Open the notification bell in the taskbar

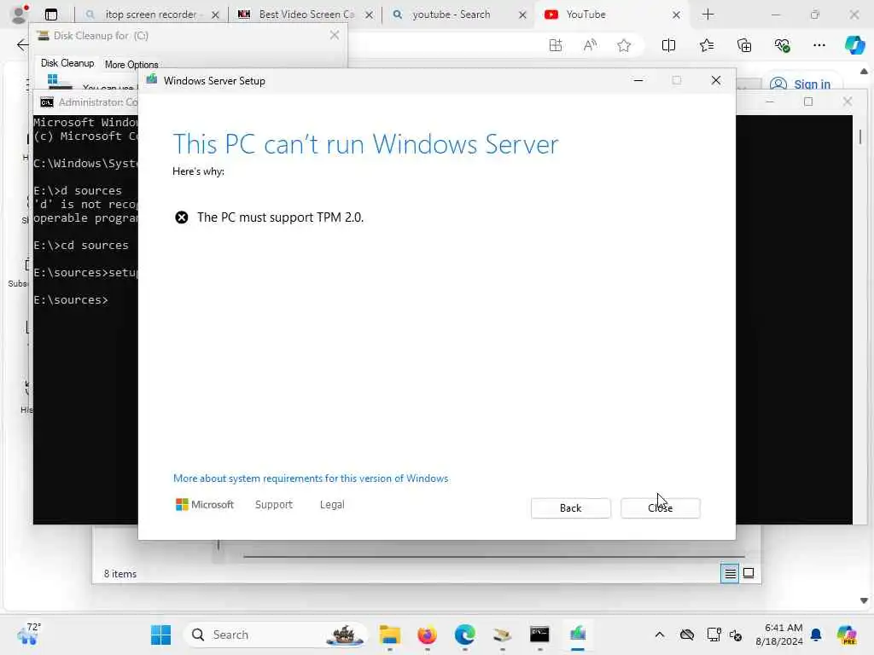pyautogui.click(x=816, y=635)
